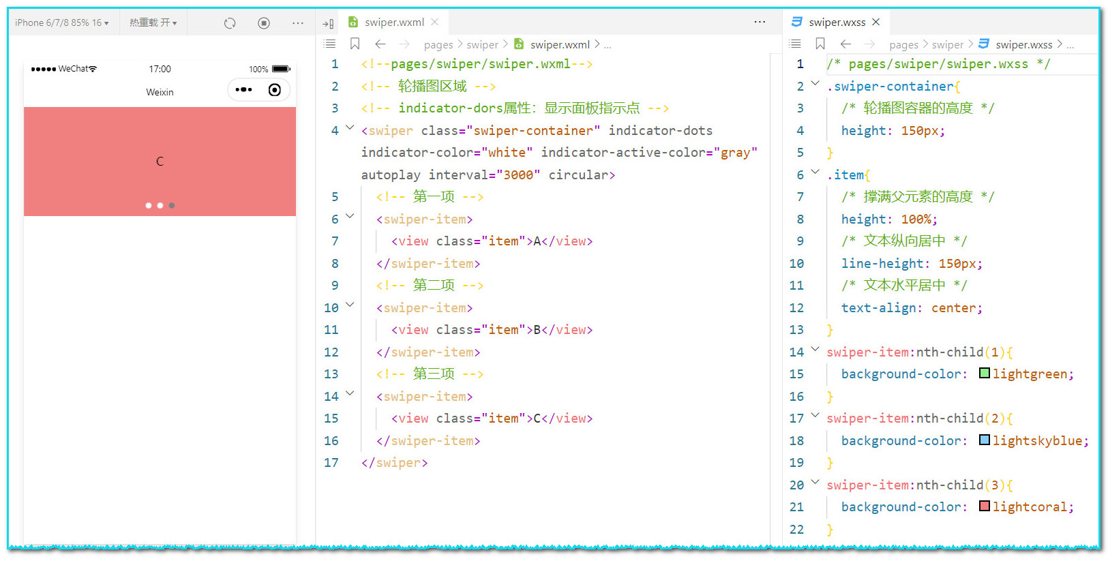Click the CSS file icon in wxss breadcrumb
Screen dimensions: 1108x561
pos(984,44)
